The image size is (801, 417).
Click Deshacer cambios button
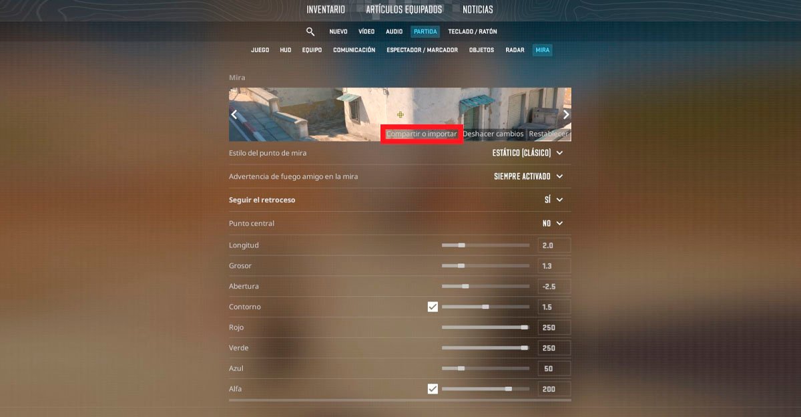pos(493,134)
